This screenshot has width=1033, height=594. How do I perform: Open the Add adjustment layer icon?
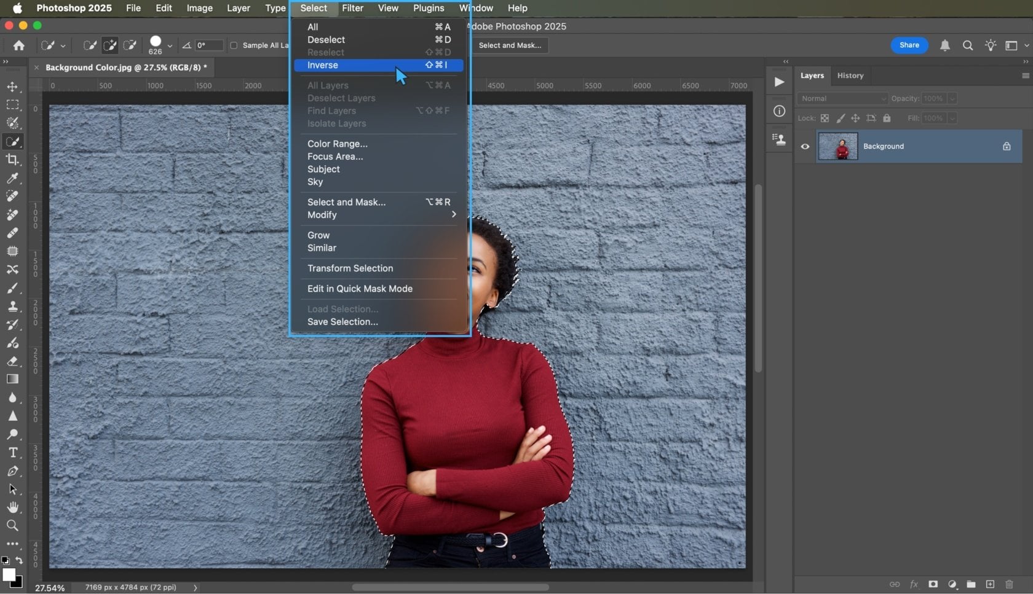pos(952,584)
